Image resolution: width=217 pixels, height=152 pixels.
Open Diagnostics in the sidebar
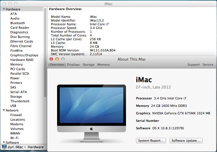pyautogui.click(x=19, y=32)
